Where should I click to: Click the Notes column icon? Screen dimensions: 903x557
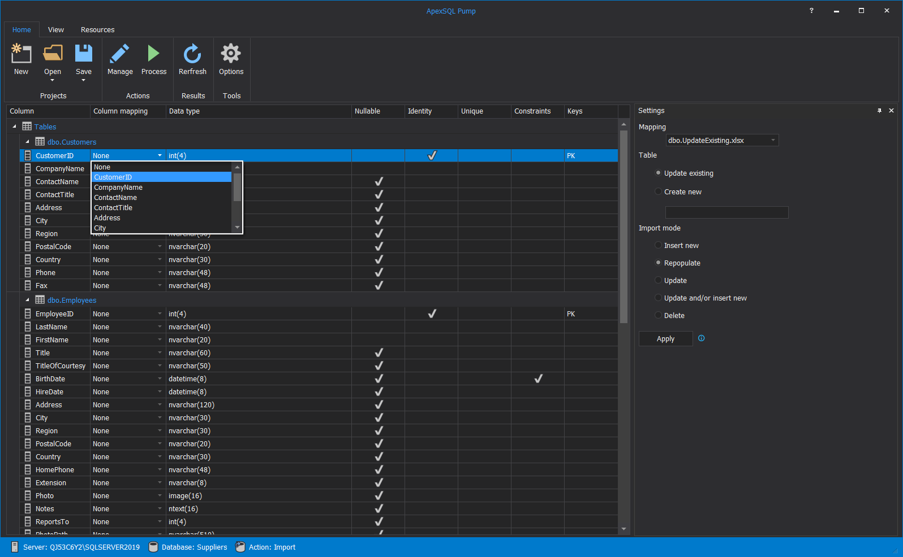coord(28,508)
